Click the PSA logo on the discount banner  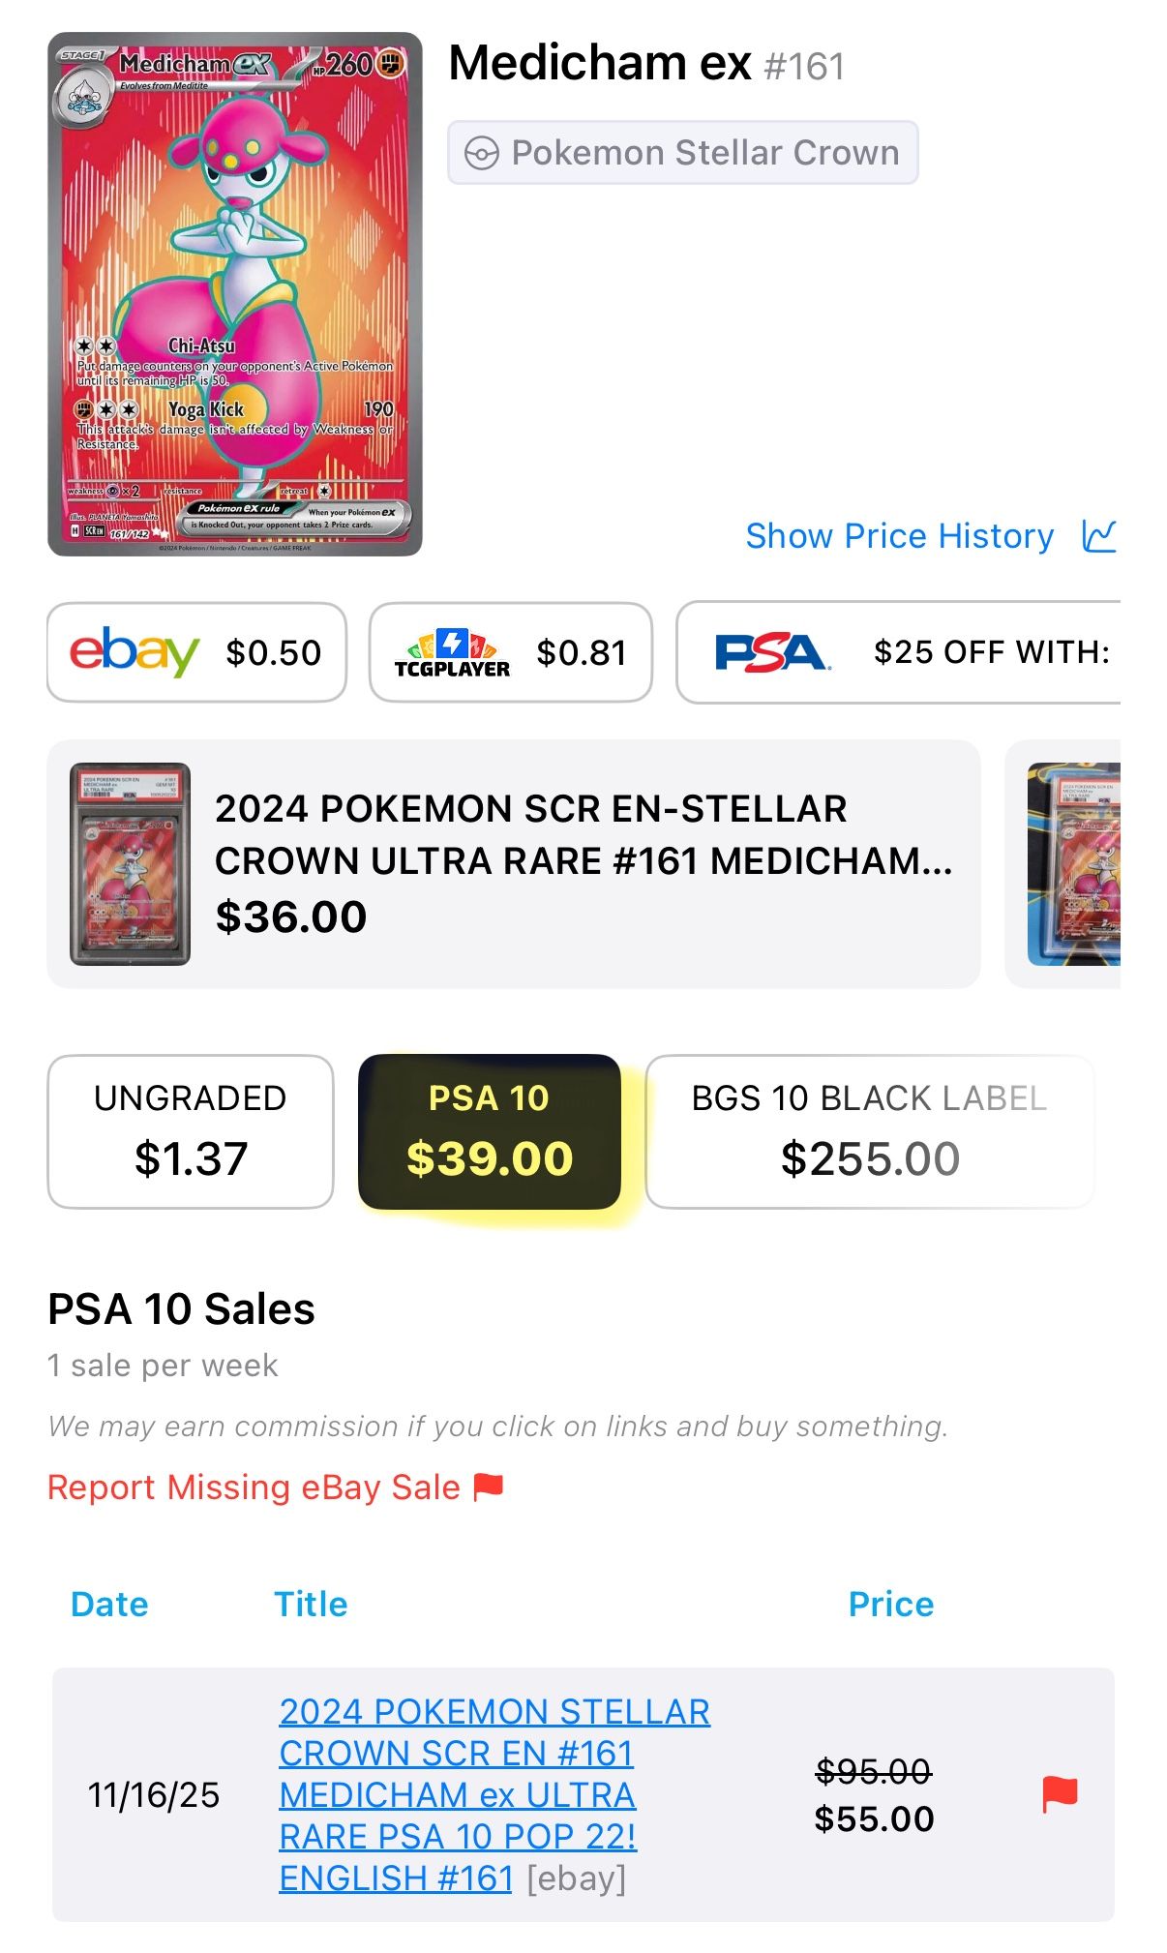[x=772, y=651]
